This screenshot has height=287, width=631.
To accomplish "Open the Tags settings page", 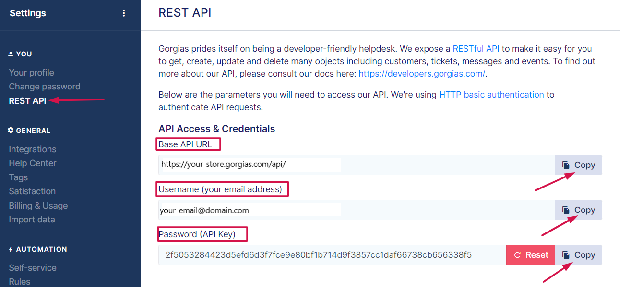I will tap(18, 177).
